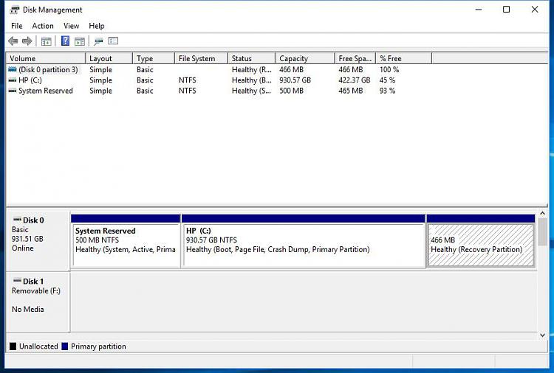Click the disk pane vertical scrollbar thumb
Viewport: 554px width, 373px height.
coord(543,231)
